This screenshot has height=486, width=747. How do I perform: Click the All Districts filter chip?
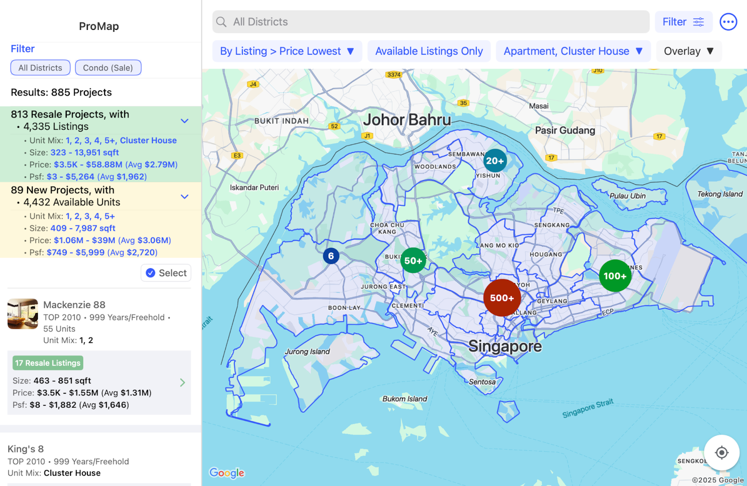tap(40, 68)
